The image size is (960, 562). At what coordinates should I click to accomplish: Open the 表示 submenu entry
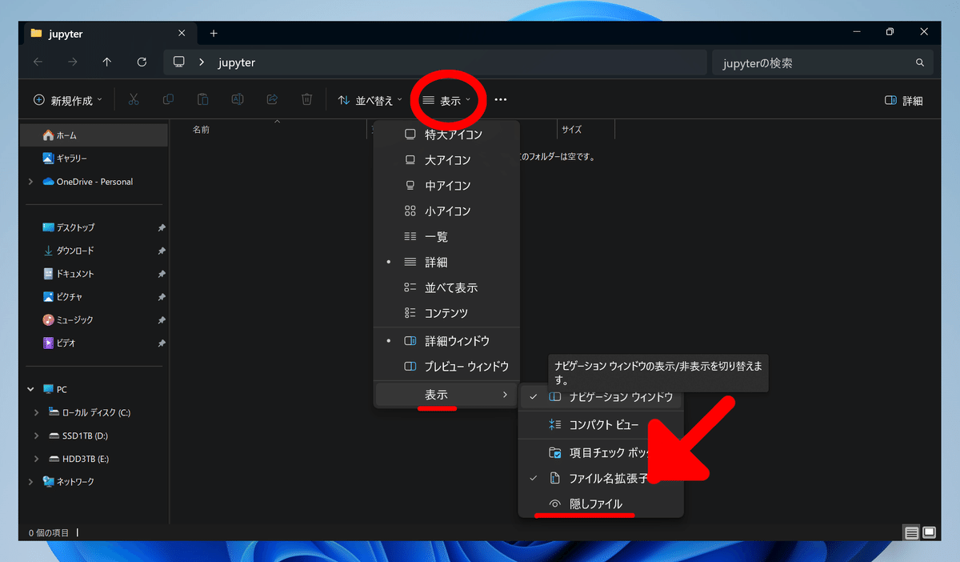446,395
